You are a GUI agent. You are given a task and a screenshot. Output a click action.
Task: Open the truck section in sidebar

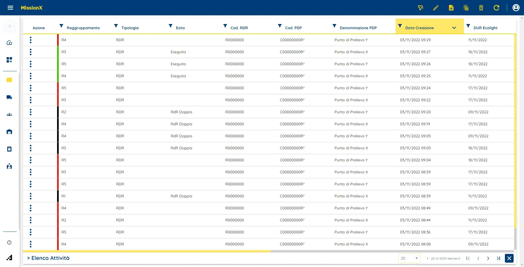pos(9,97)
